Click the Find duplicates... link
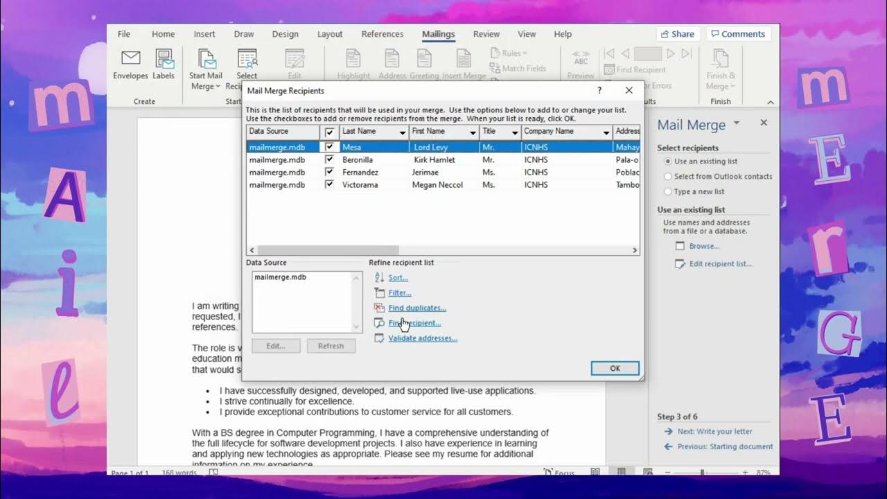The image size is (887, 499). (x=417, y=308)
